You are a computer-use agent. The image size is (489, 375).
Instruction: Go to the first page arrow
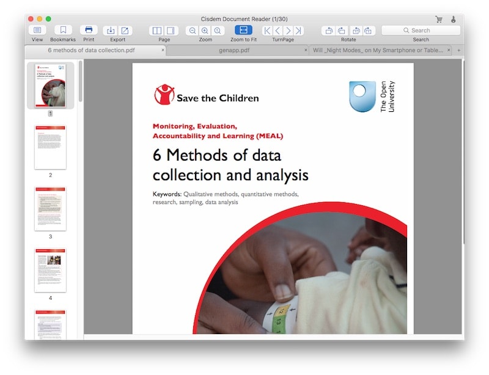[267, 31]
